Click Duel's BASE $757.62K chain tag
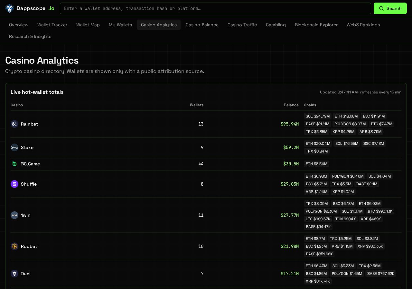 point(381,274)
